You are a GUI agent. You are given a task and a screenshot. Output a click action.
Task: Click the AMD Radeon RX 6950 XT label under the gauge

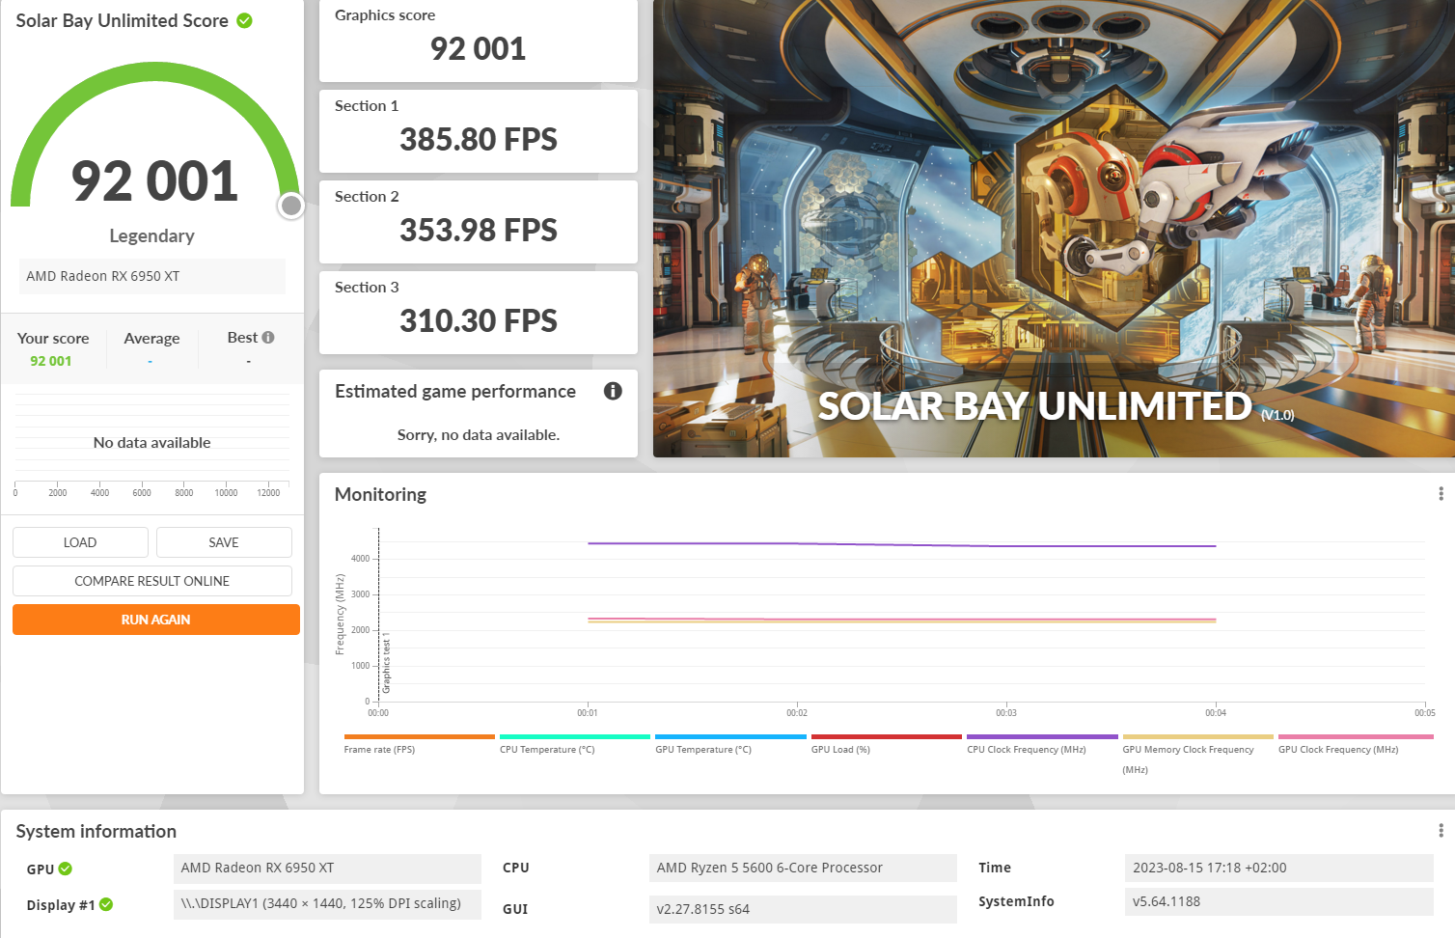pyautogui.click(x=152, y=276)
